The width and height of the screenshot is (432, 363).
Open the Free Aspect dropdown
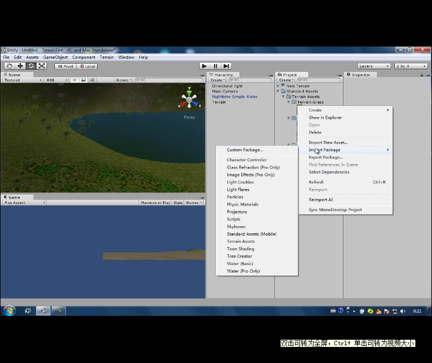pos(24,202)
